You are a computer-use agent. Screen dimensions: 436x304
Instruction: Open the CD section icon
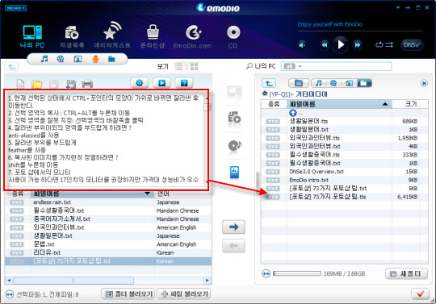233,36
